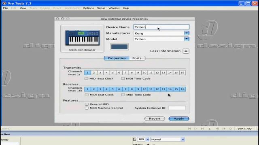
Task: Open the Icon Browser keyboard image
Action: pos(82,38)
